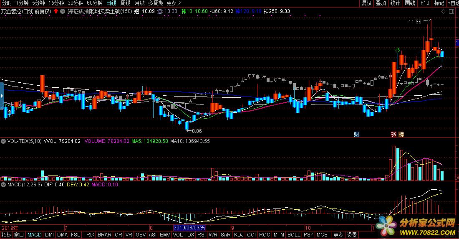Screen dimensions: 459x239
Task: Click the diamond icon at chart top right
Action: coord(444,11)
